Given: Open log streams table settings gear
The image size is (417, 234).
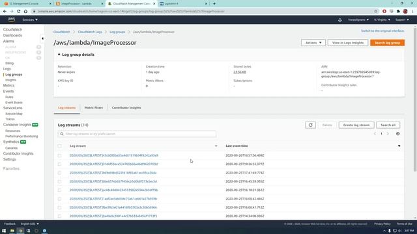Looking at the screenshot, I should click(x=398, y=134).
